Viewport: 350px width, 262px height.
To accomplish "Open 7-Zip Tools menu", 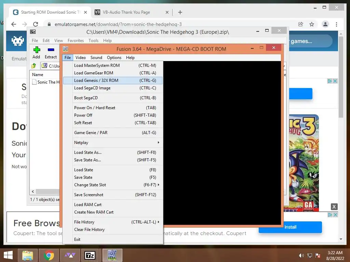I will 93,41.
